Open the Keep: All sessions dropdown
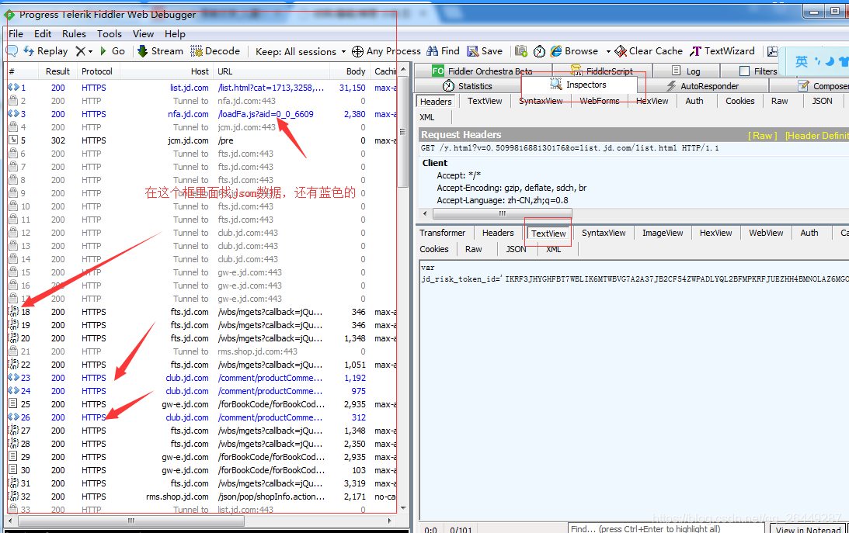 pos(301,52)
